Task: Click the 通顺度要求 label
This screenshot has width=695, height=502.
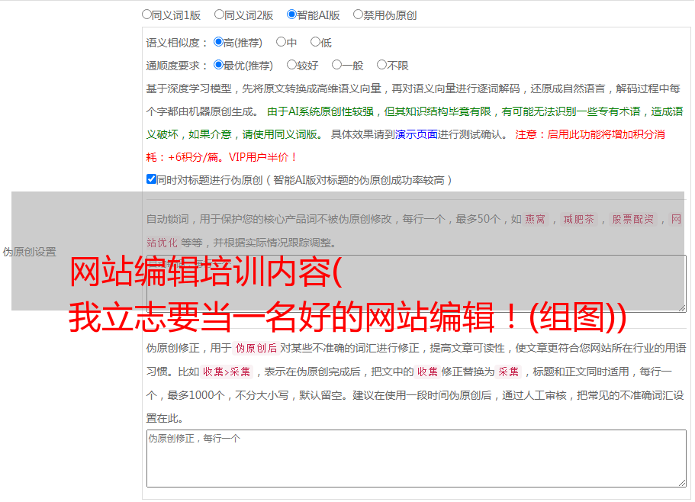Action: point(177,66)
